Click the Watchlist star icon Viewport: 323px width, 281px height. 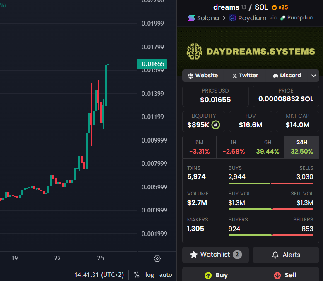[194, 255]
